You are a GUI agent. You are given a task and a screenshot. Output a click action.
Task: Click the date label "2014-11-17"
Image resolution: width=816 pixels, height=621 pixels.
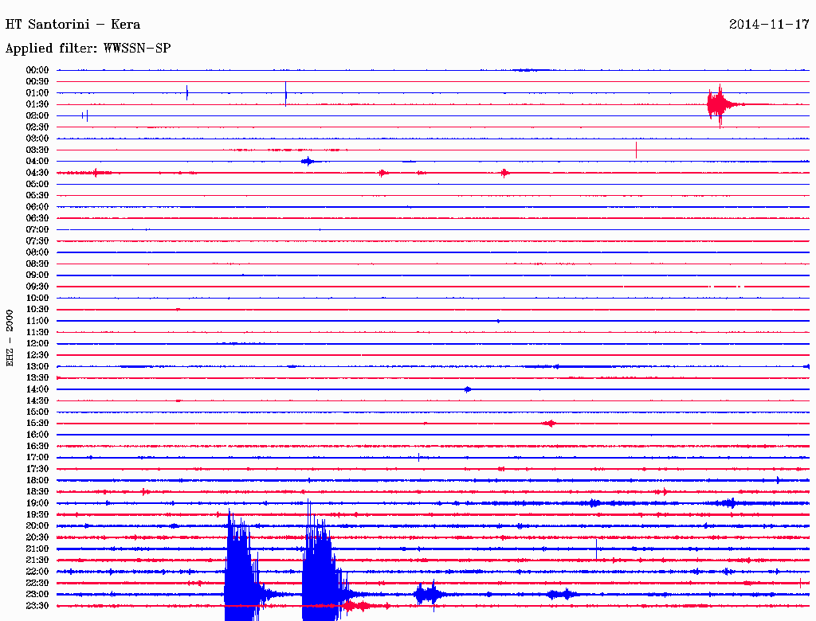click(x=769, y=25)
